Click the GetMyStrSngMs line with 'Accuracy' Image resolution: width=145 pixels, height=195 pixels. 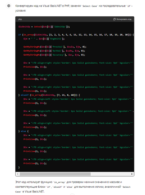coord(54,55)
